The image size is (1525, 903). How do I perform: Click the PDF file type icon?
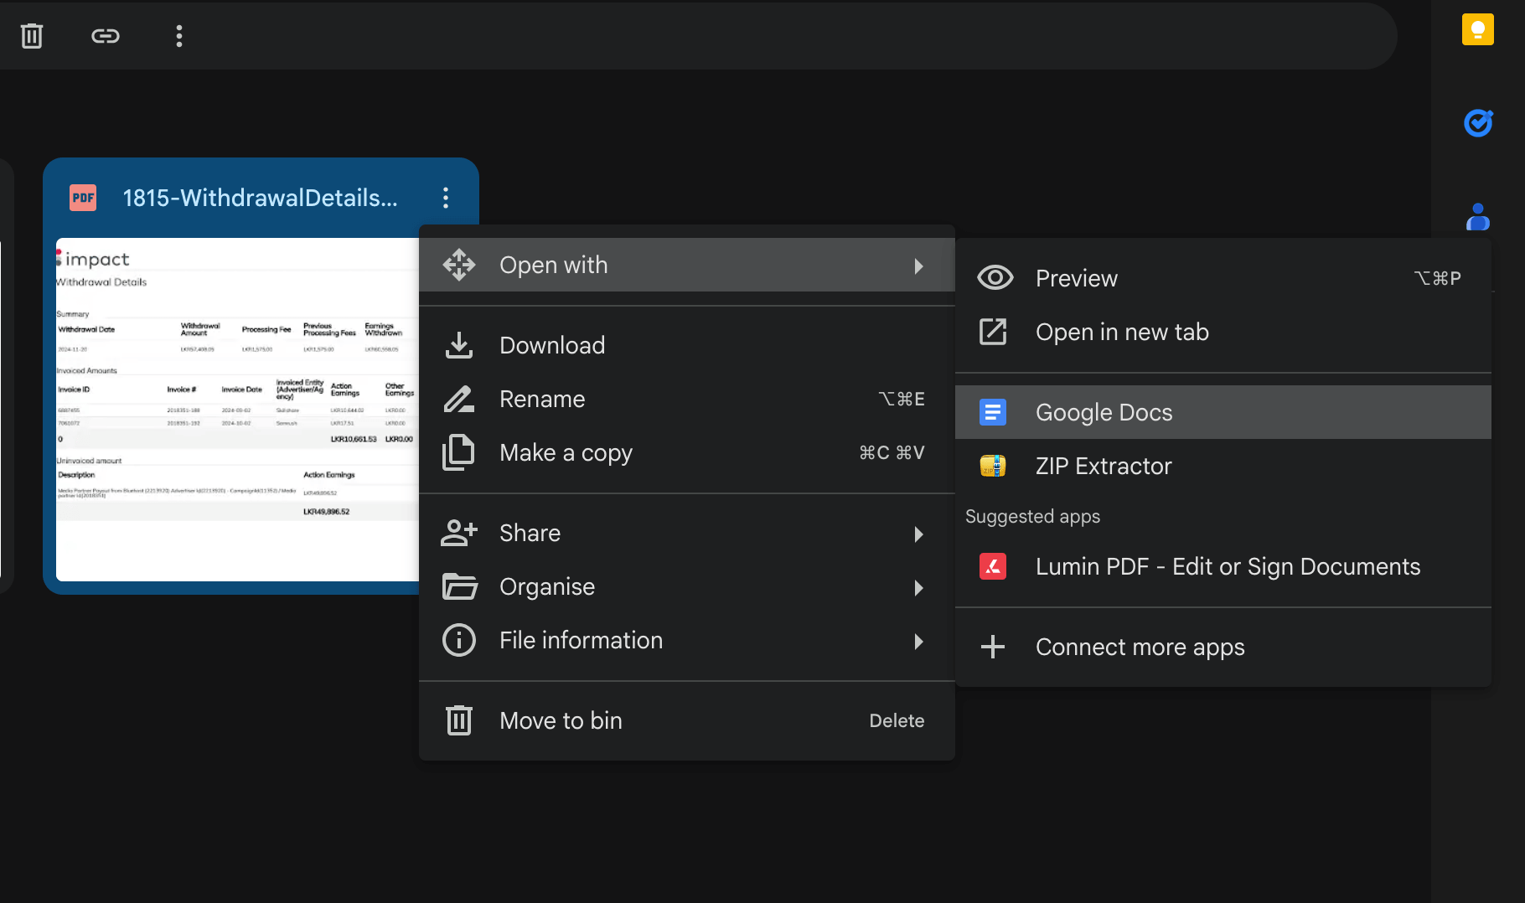[x=83, y=198]
